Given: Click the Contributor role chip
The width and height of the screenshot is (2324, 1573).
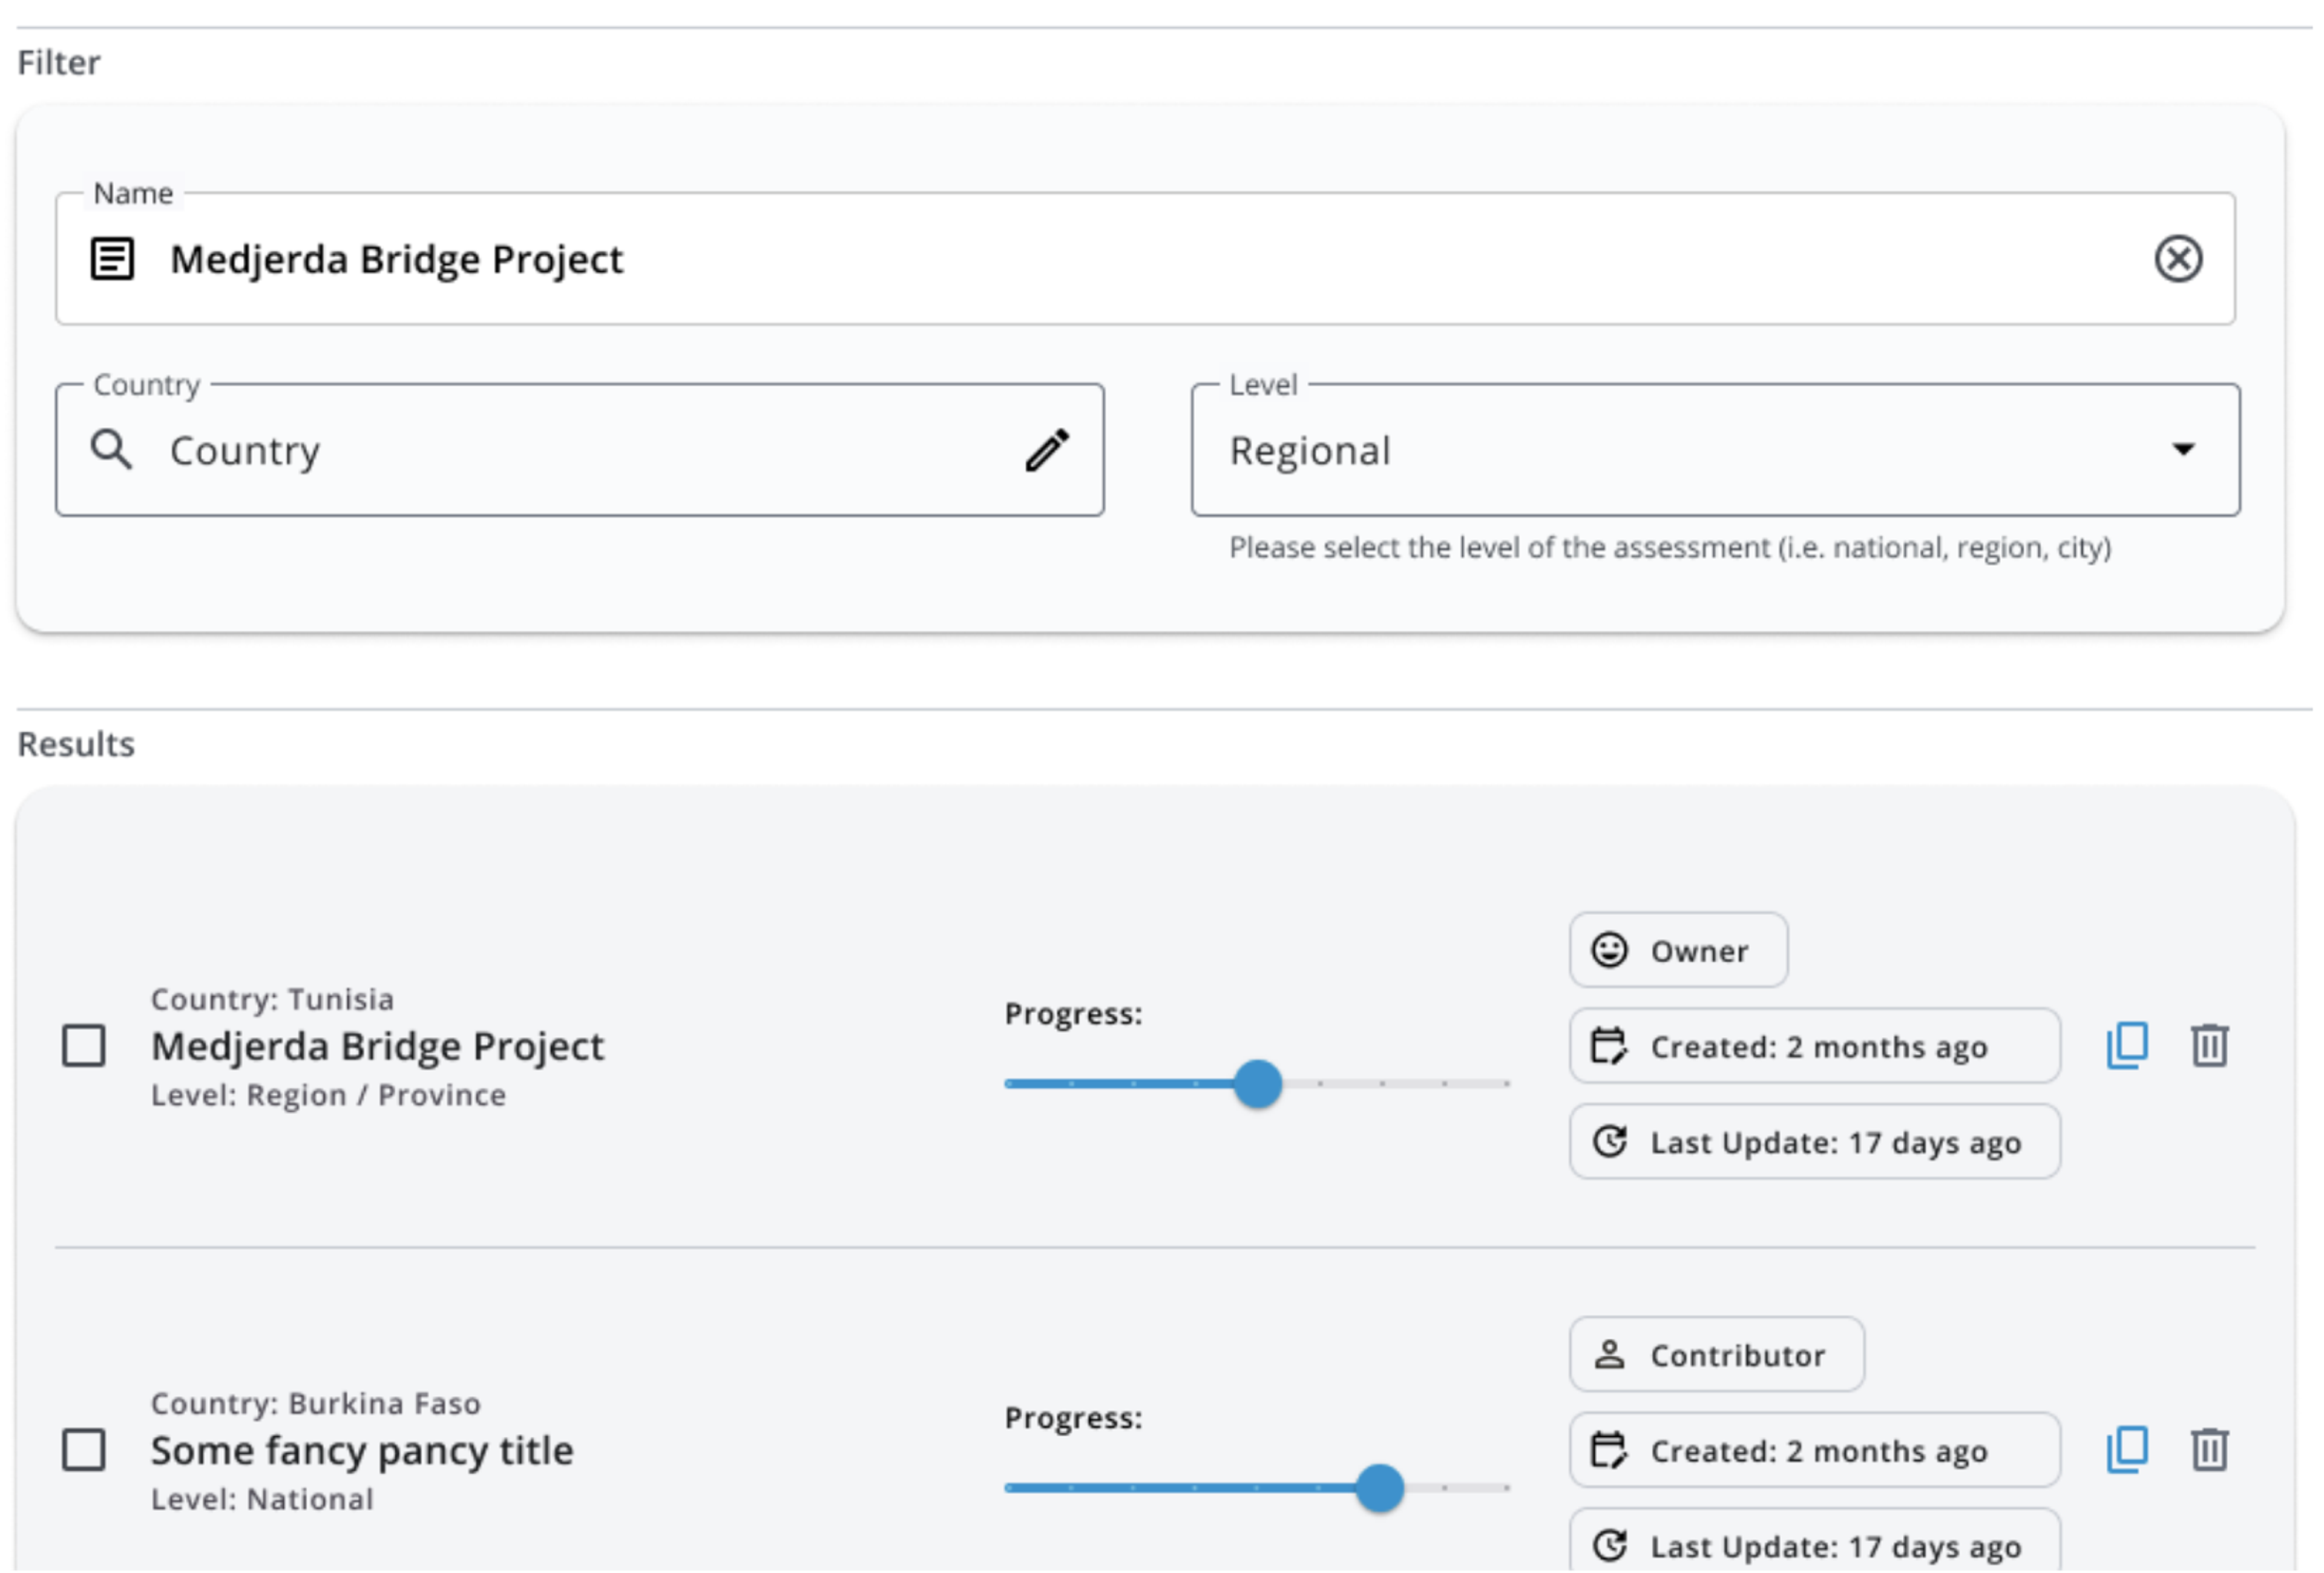Looking at the screenshot, I should point(1715,1355).
